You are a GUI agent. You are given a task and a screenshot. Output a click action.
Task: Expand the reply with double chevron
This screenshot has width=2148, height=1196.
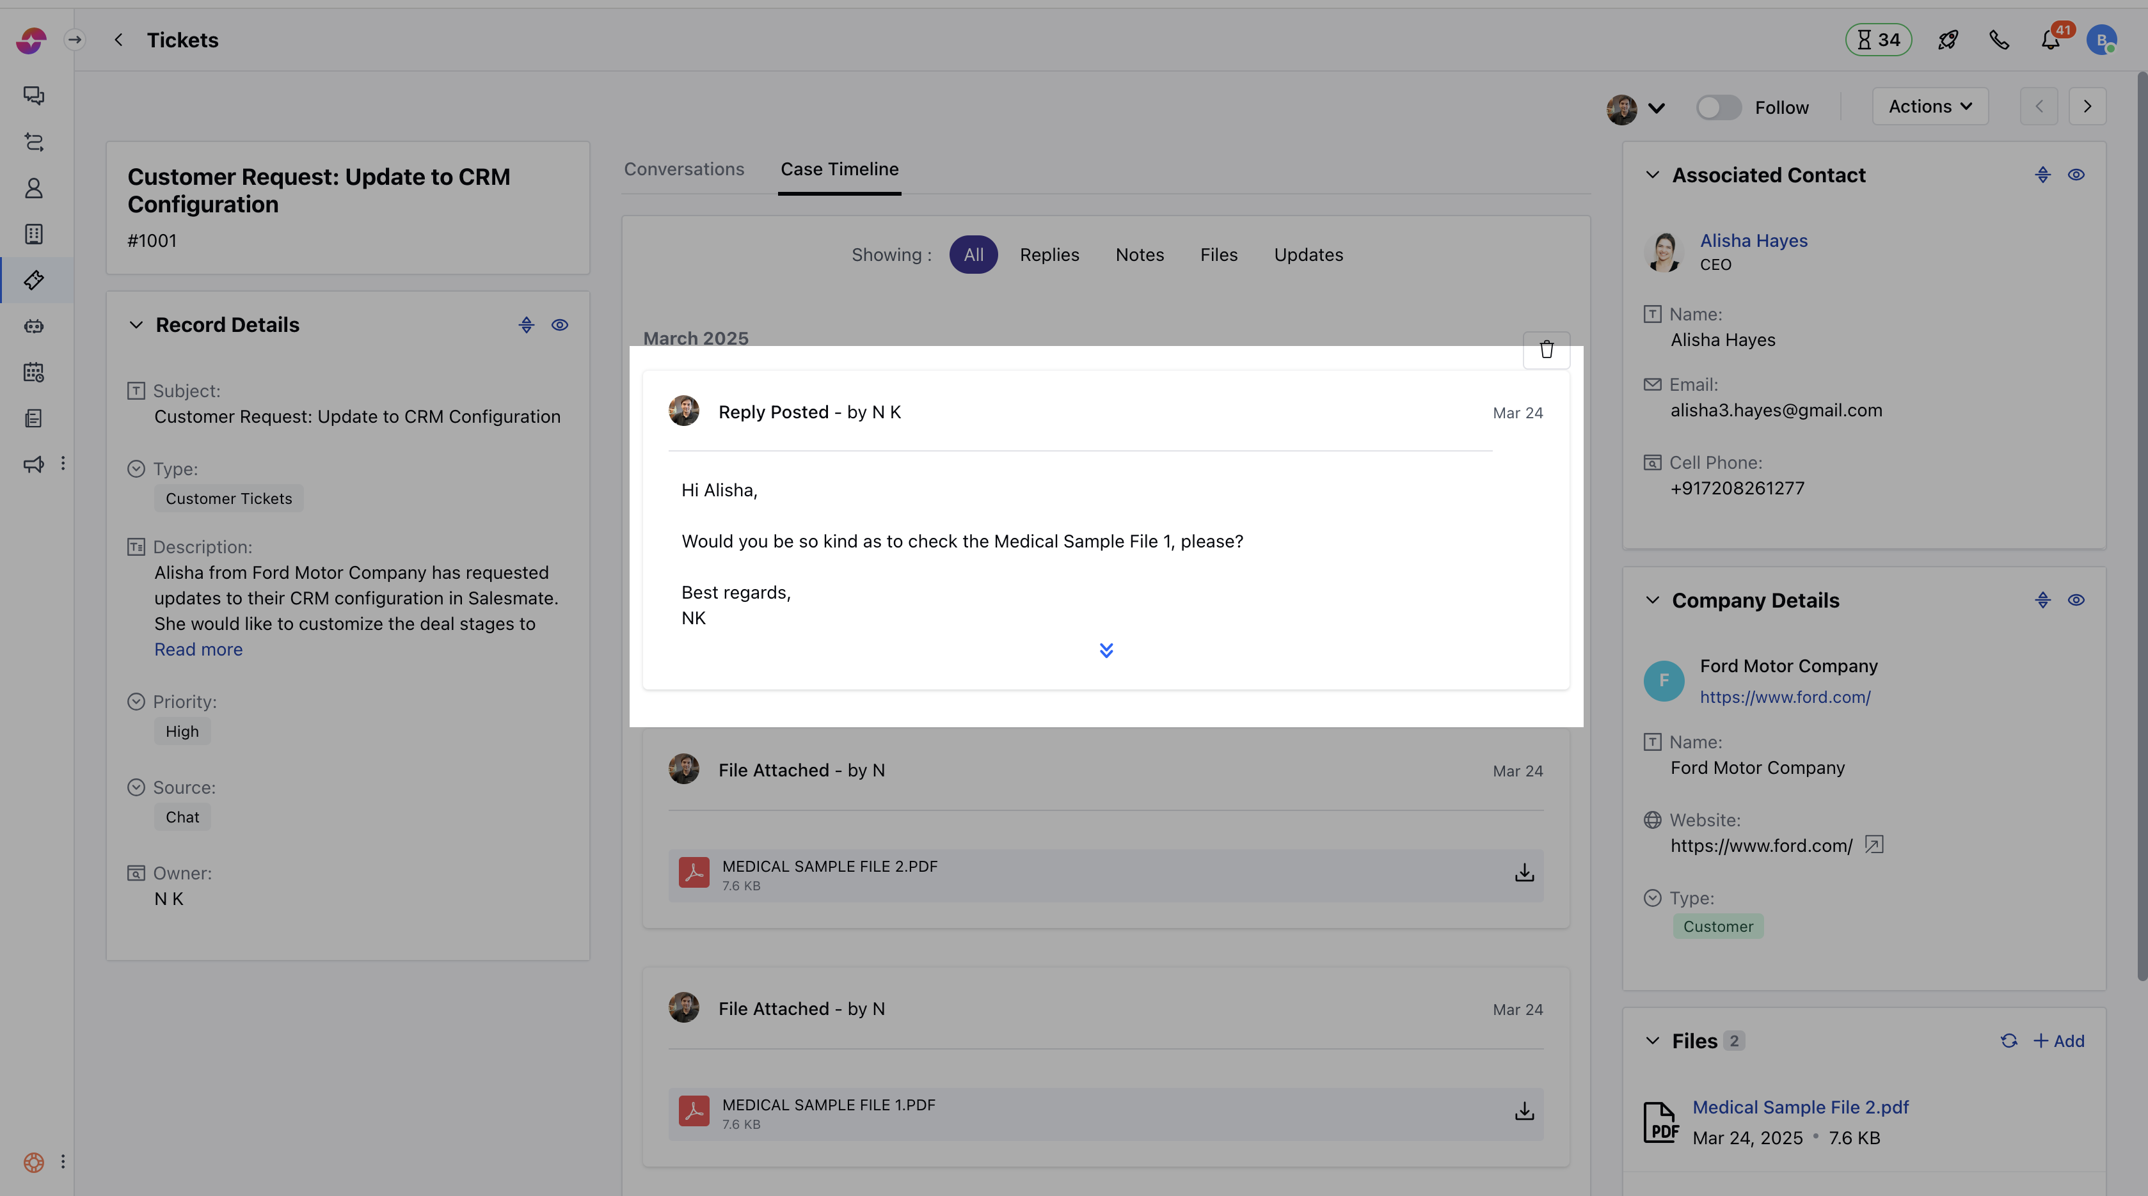pyautogui.click(x=1106, y=650)
